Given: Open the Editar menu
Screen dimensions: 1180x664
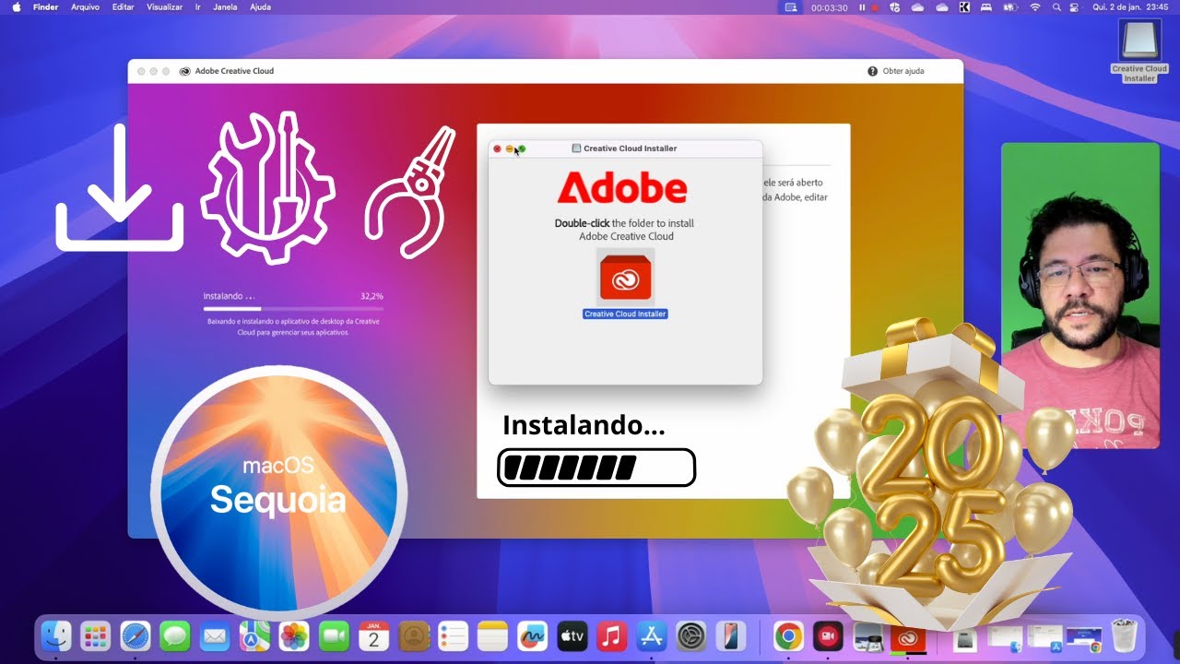Looking at the screenshot, I should click(123, 6).
